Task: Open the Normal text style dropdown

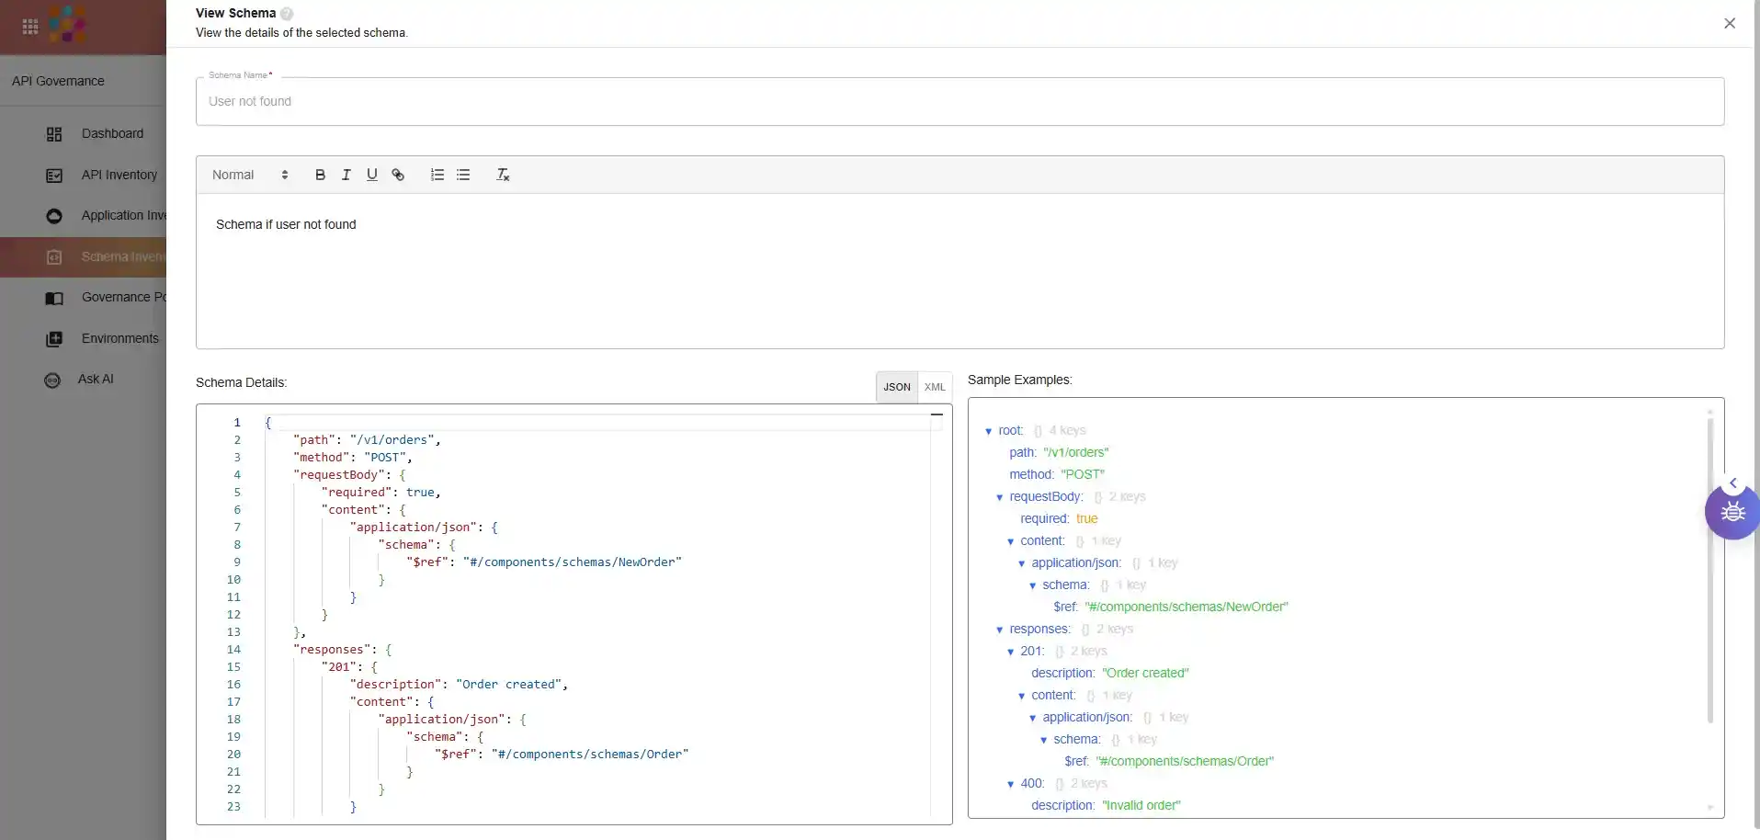Action: pyautogui.click(x=250, y=175)
